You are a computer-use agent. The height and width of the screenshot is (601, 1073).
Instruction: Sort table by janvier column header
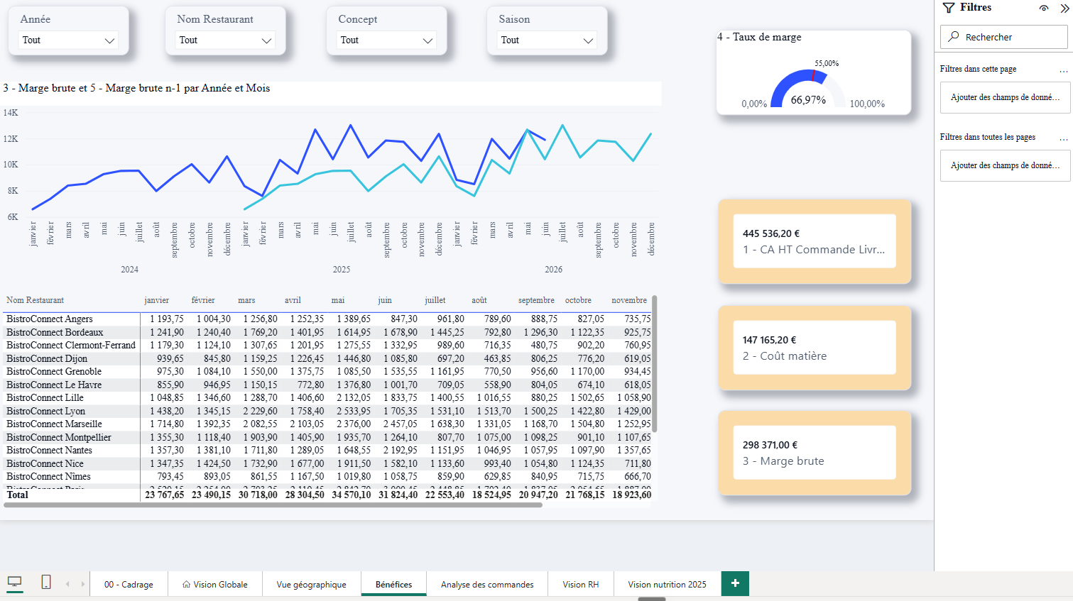157,300
